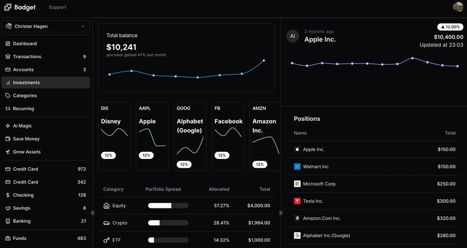467x248 pixels.
Task: Open the Support link
Action: click(57, 7)
